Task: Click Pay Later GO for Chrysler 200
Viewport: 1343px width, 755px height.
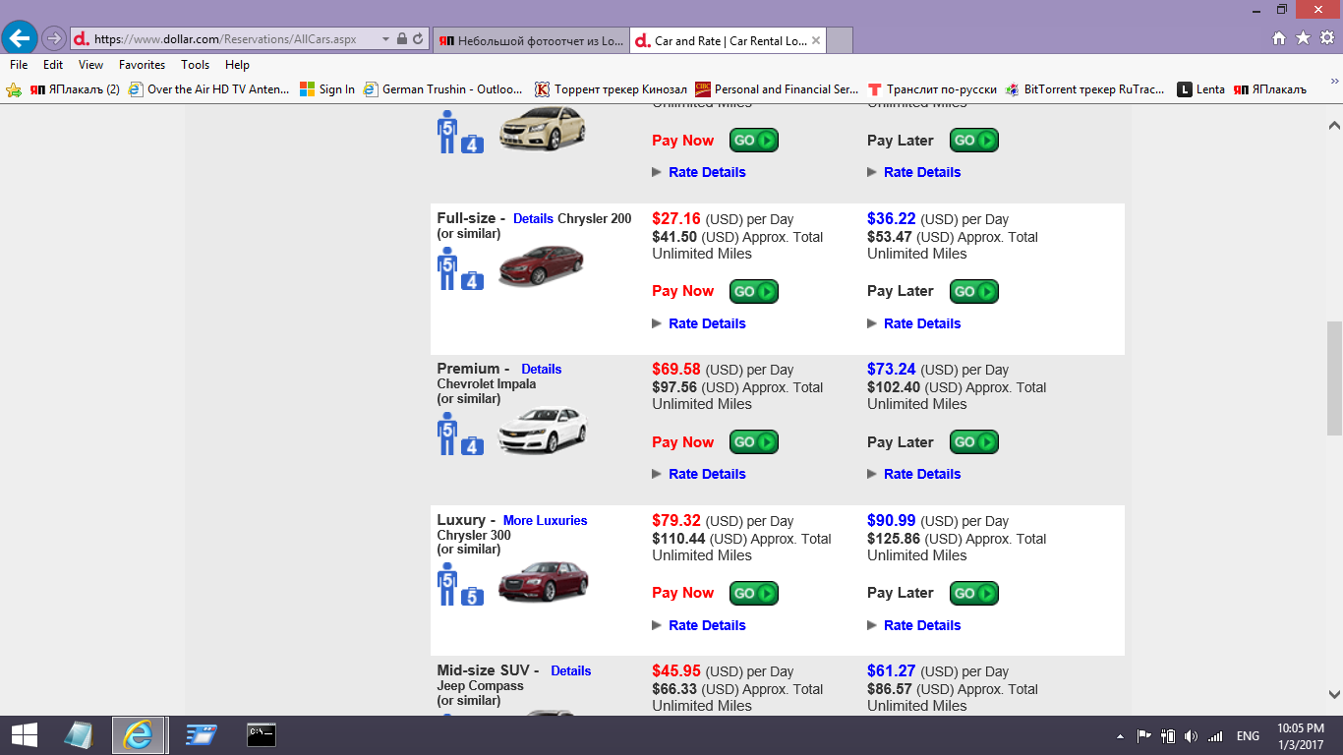Action: pos(974,291)
